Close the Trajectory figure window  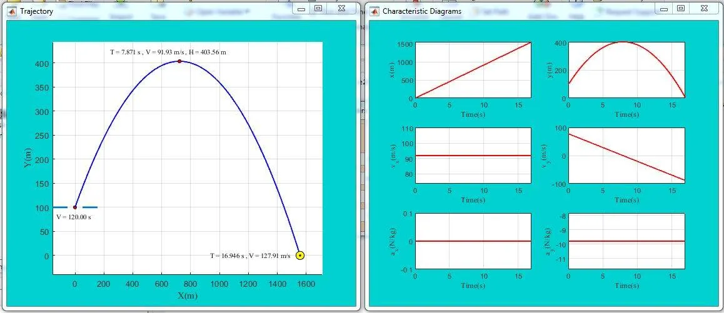pyautogui.click(x=341, y=9)
